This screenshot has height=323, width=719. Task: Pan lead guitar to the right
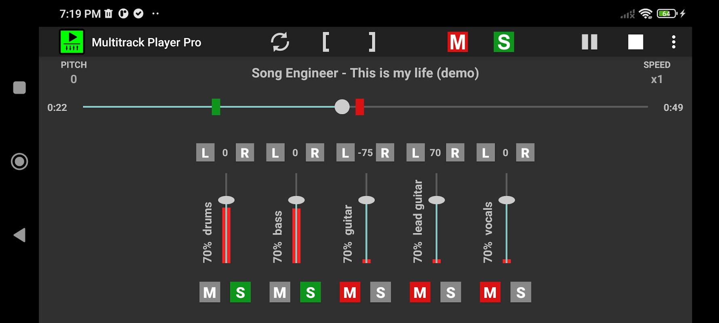click(x=455, y=153)
